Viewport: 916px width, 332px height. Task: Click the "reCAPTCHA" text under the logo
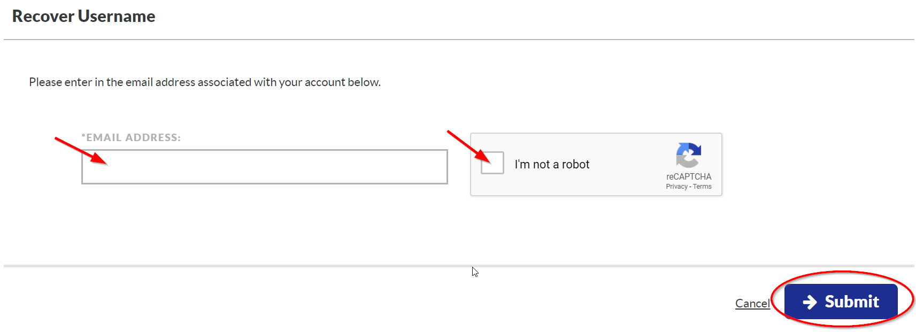(x=689, y=176)
